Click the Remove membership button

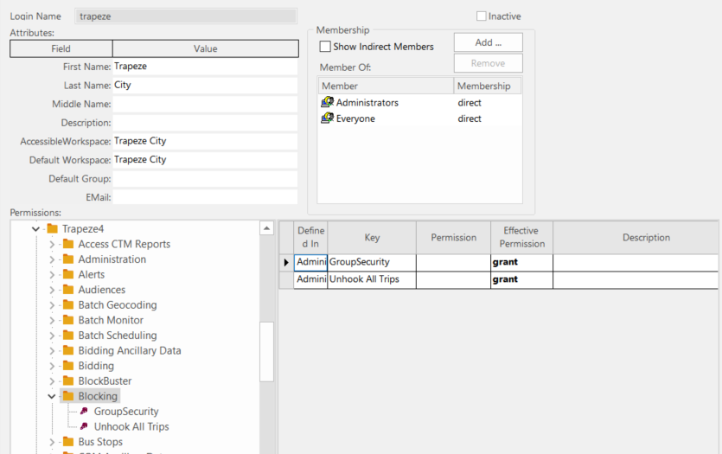[488, 63]
